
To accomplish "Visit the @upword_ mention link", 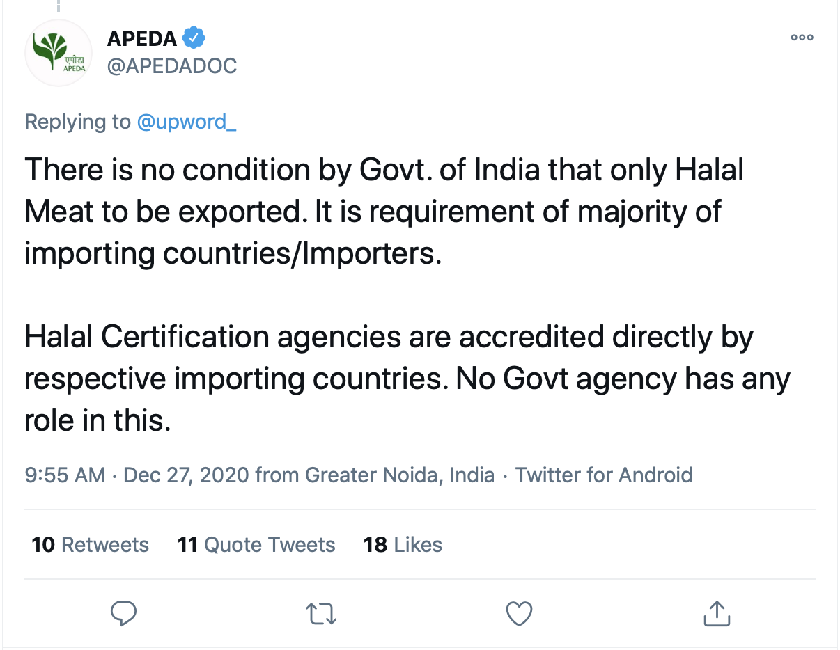I will tap(187, 122).
